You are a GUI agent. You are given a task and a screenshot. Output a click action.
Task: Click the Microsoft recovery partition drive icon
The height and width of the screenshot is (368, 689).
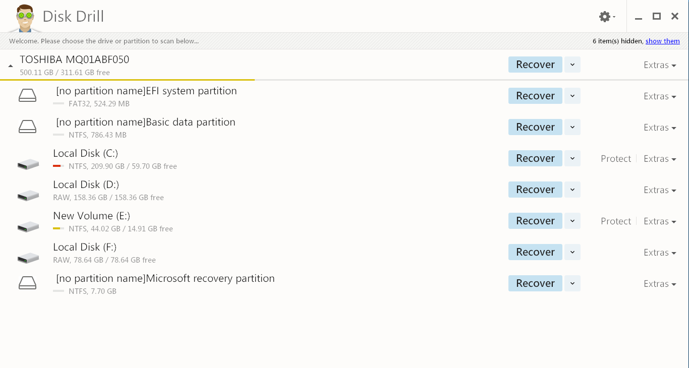pos(27,283)
